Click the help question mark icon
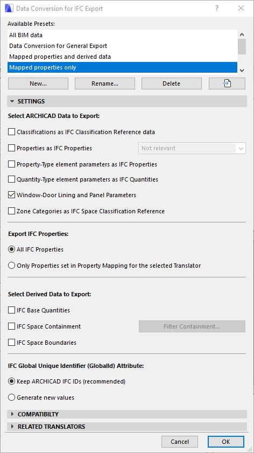The image size is (254, 453). 217,9
